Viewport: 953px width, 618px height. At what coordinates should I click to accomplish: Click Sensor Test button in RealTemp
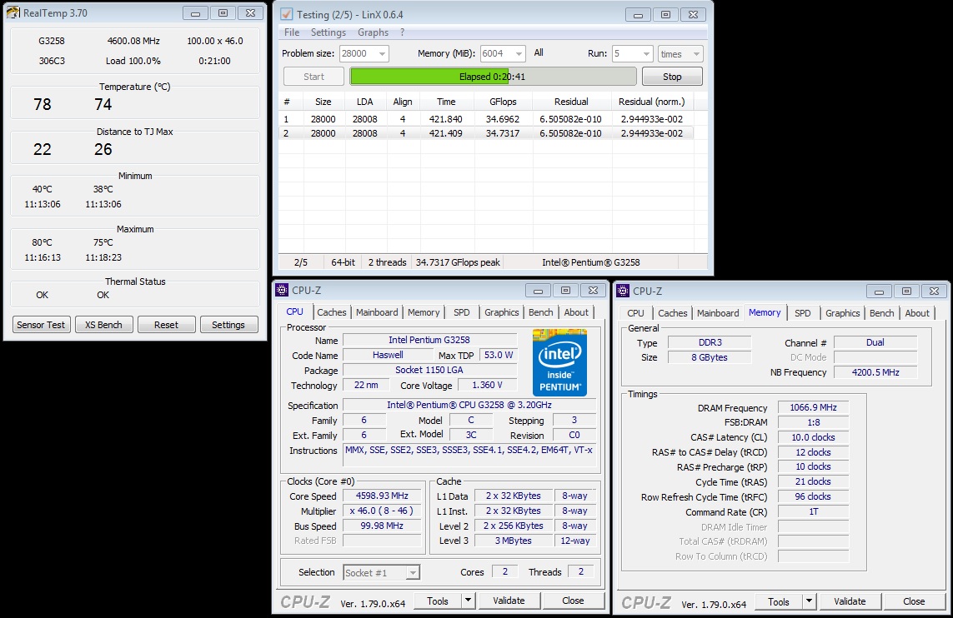(x=41, y=325)
